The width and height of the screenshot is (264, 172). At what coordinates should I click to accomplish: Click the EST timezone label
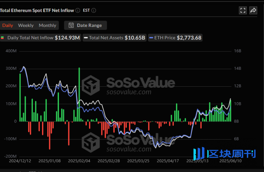(x=86, y=10)
